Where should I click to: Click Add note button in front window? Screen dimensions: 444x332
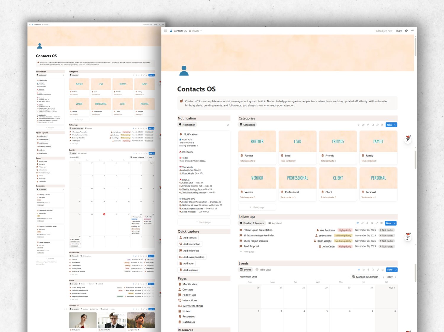click(186, 264)
